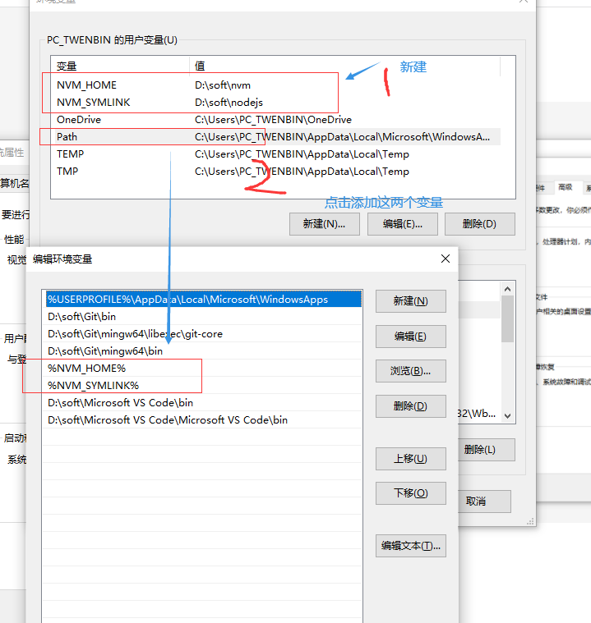
Task: Click 编辑(E)... under user variables
Action: pyautogui.click(x=403, y=224)
